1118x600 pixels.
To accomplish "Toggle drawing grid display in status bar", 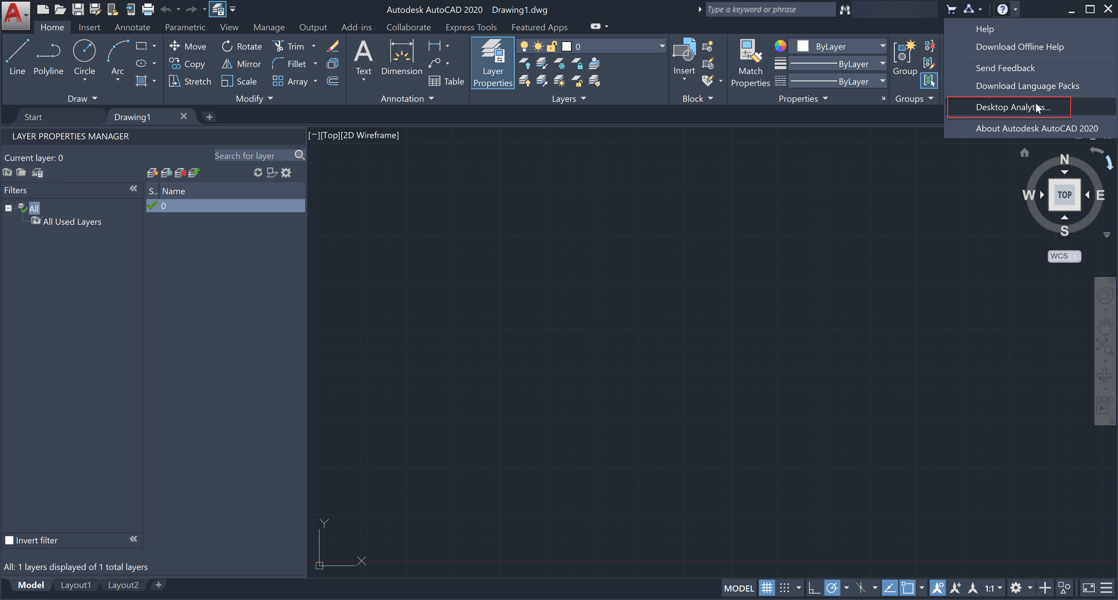I will 767,588.
